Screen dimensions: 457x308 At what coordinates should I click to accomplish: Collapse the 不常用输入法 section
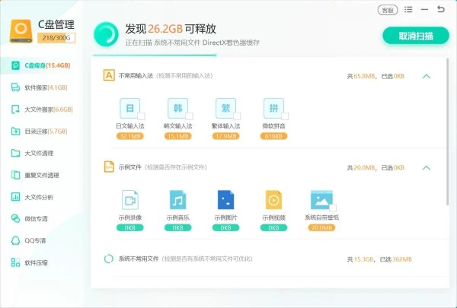427,76
